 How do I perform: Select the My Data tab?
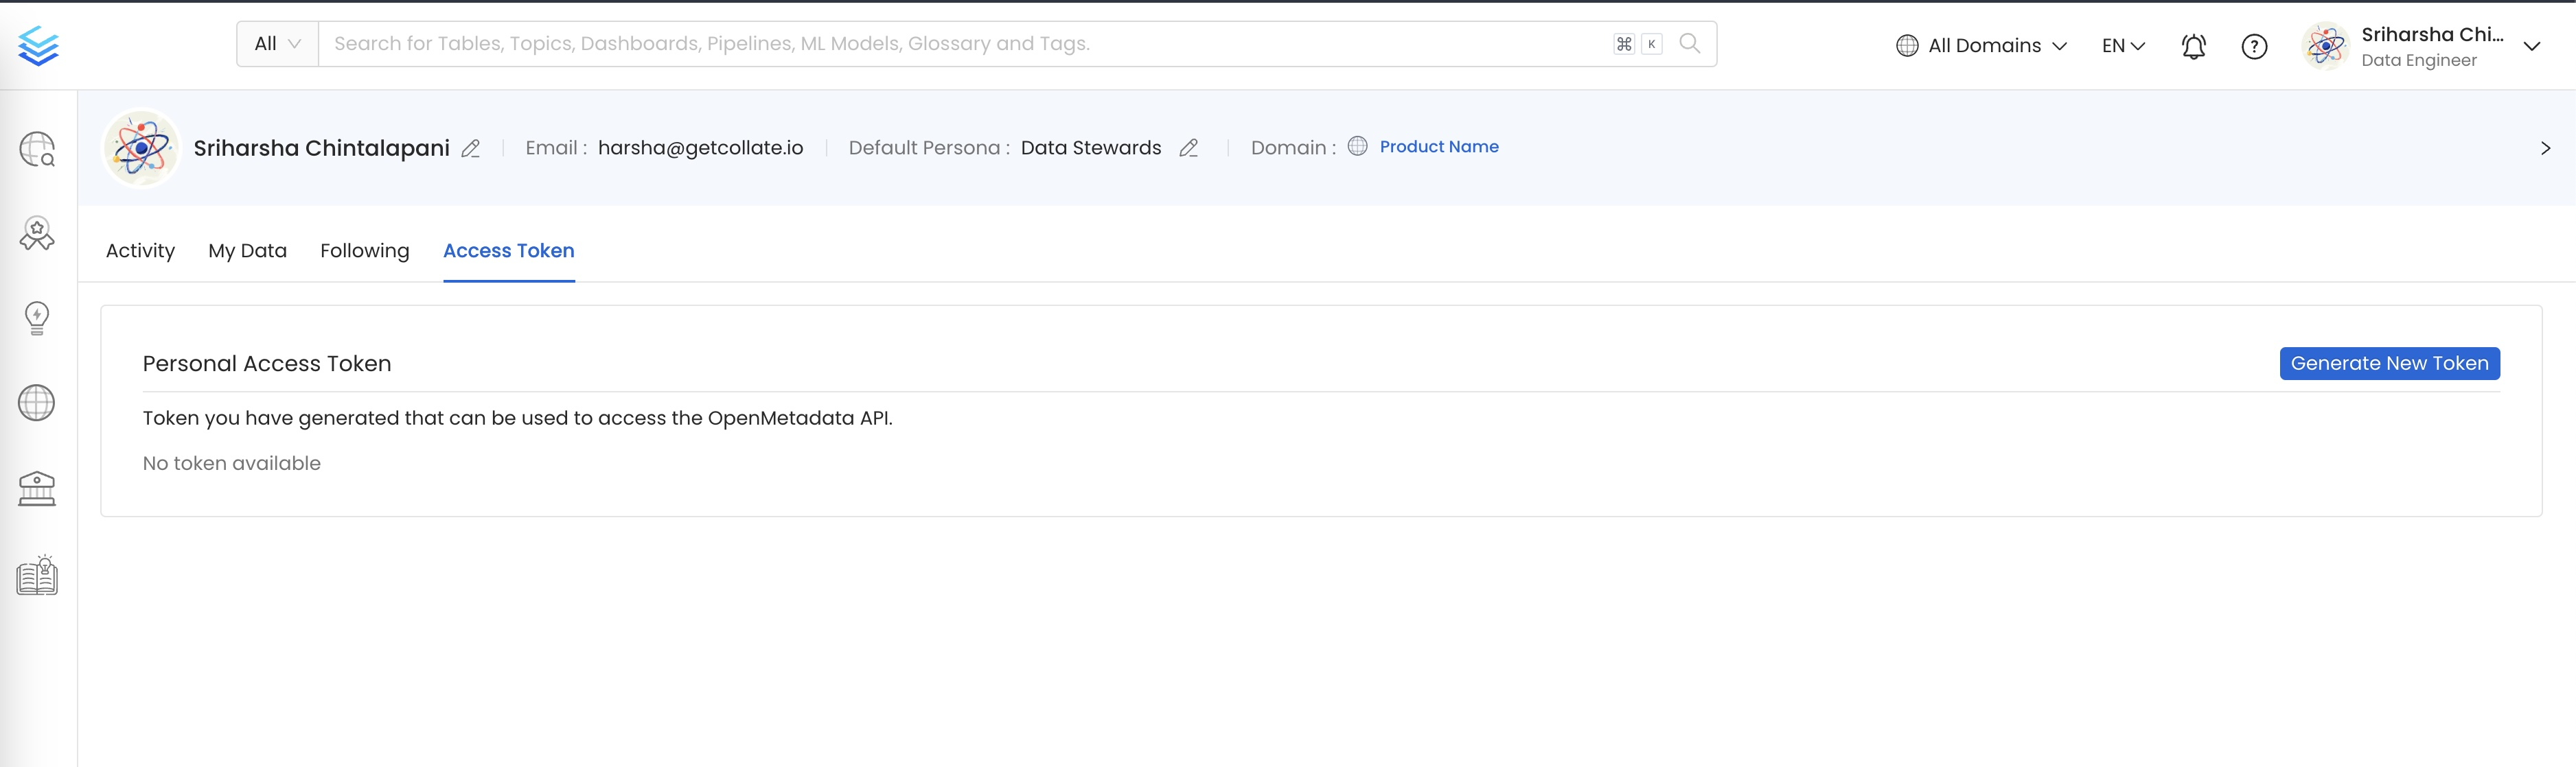click(248, 250)
